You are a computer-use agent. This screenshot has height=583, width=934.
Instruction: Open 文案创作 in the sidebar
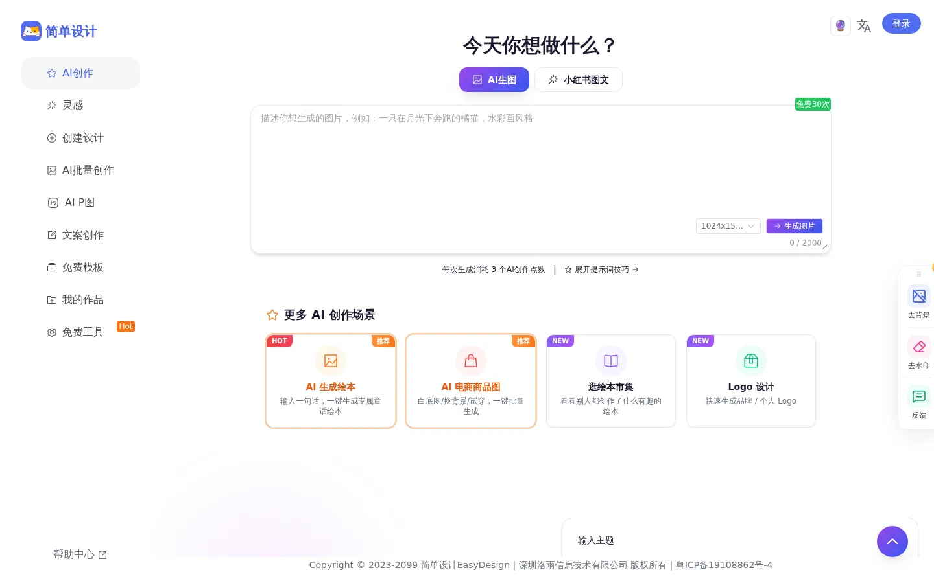coord(80,235)
